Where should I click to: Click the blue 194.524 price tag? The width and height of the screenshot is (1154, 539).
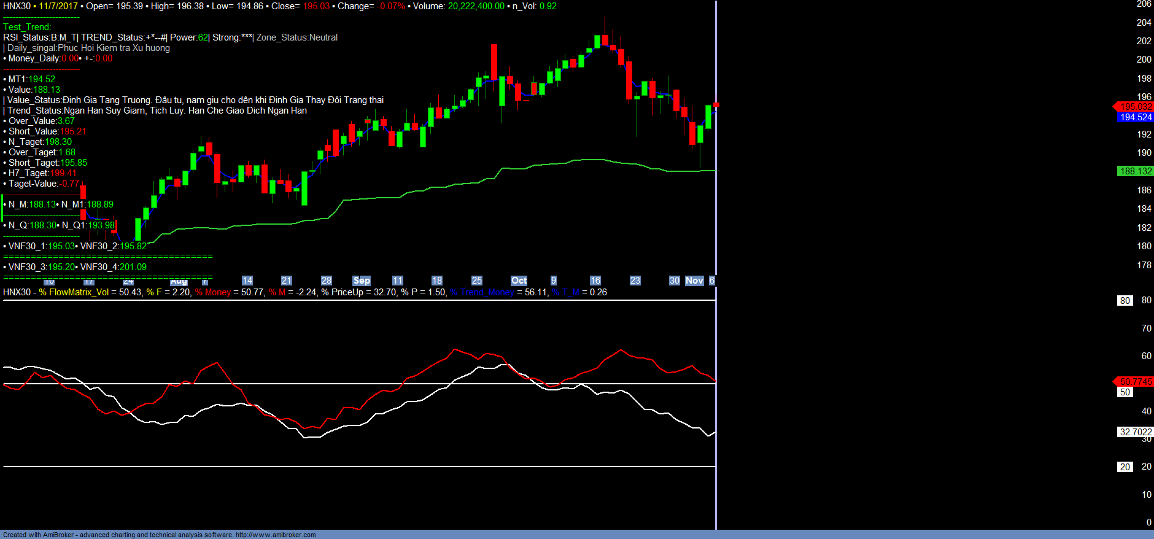[1135, 117]
